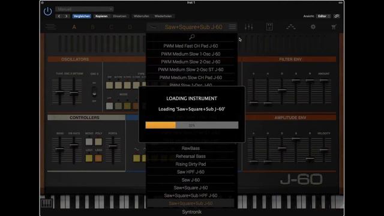384x216 pixels.
Task: Toggle the Vergleichen compare button
Action: [x=82, y=16]
